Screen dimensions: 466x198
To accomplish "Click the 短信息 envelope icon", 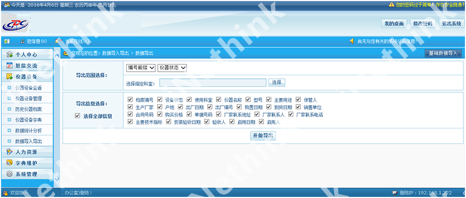I will pos(23,41).
